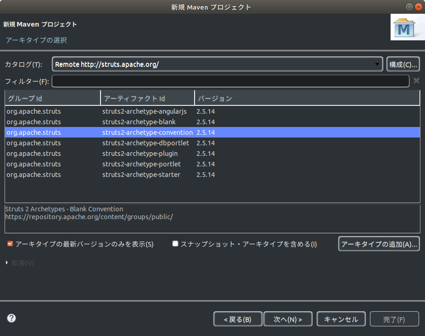
Task: Clear the filter with the X icon
Action: tap(416, 81)
